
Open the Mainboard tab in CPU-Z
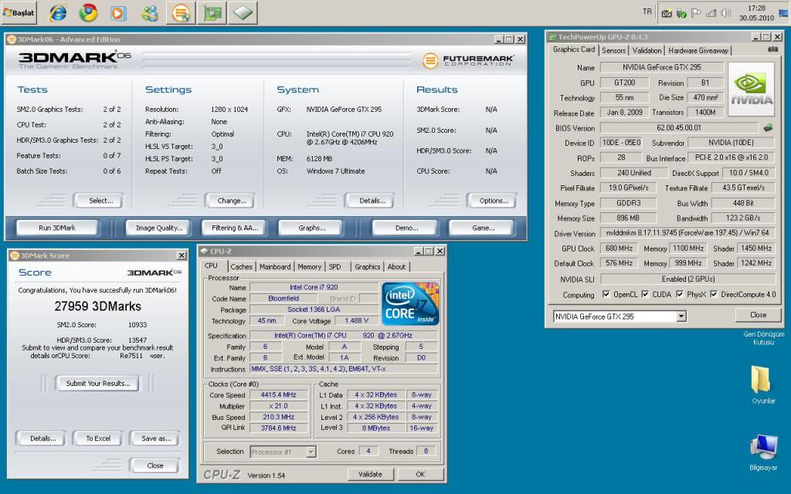coord(275,266)
